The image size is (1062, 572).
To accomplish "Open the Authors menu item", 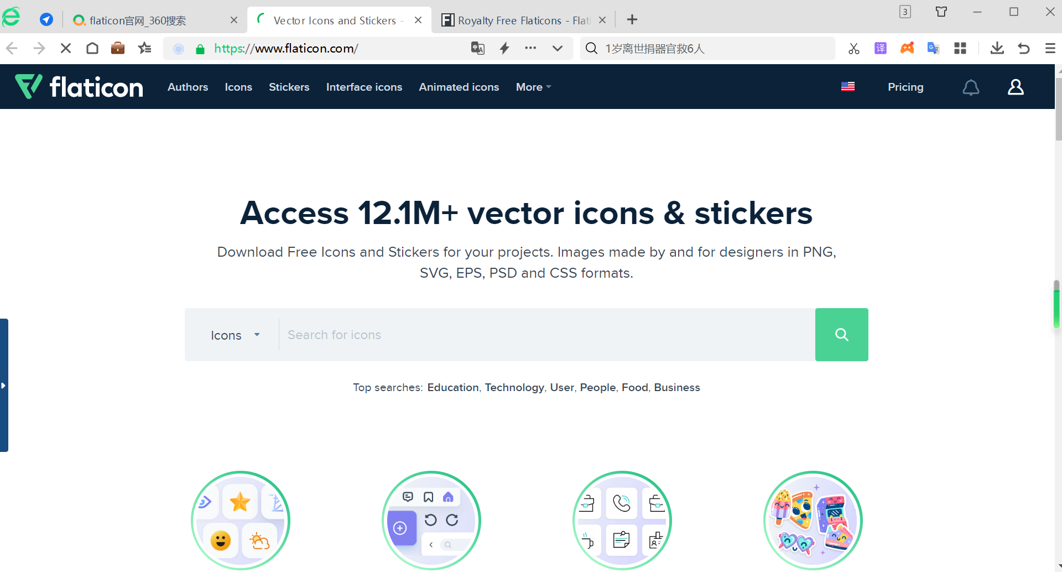I will pyautogui.click(x=188, y=87).
